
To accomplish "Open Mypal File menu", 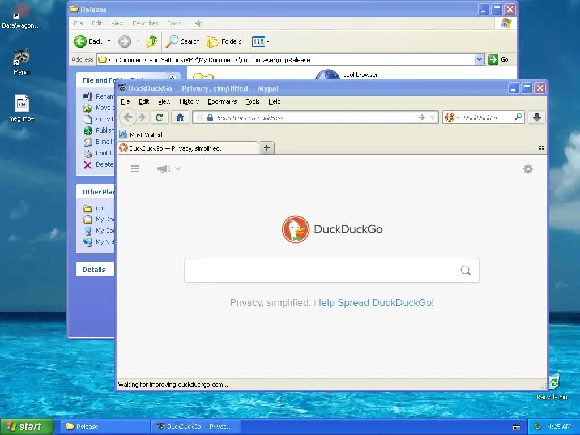I will [x=125, y=101].
